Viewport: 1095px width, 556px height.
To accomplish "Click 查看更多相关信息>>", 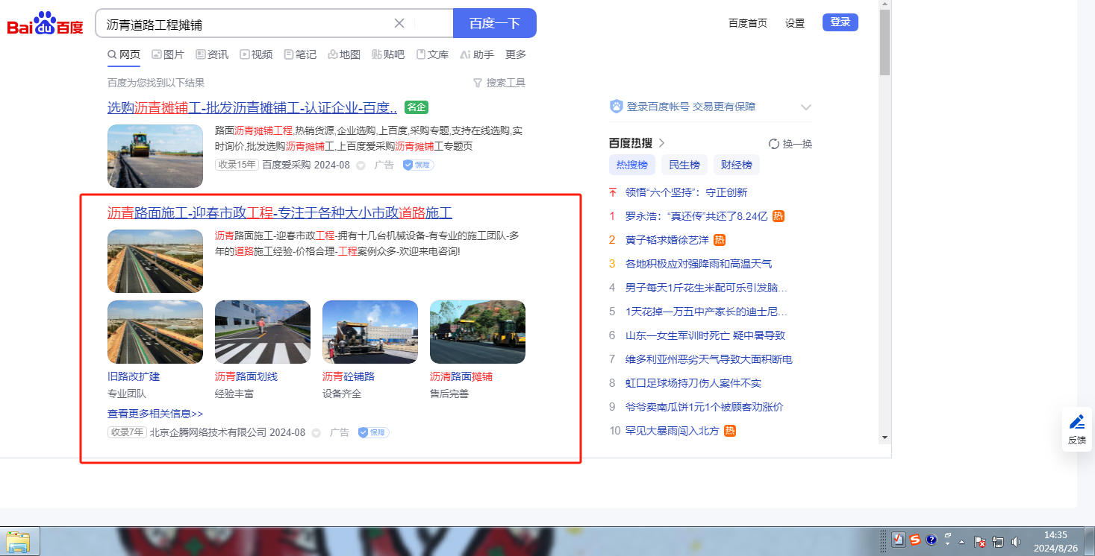I will tap(155, 414).
